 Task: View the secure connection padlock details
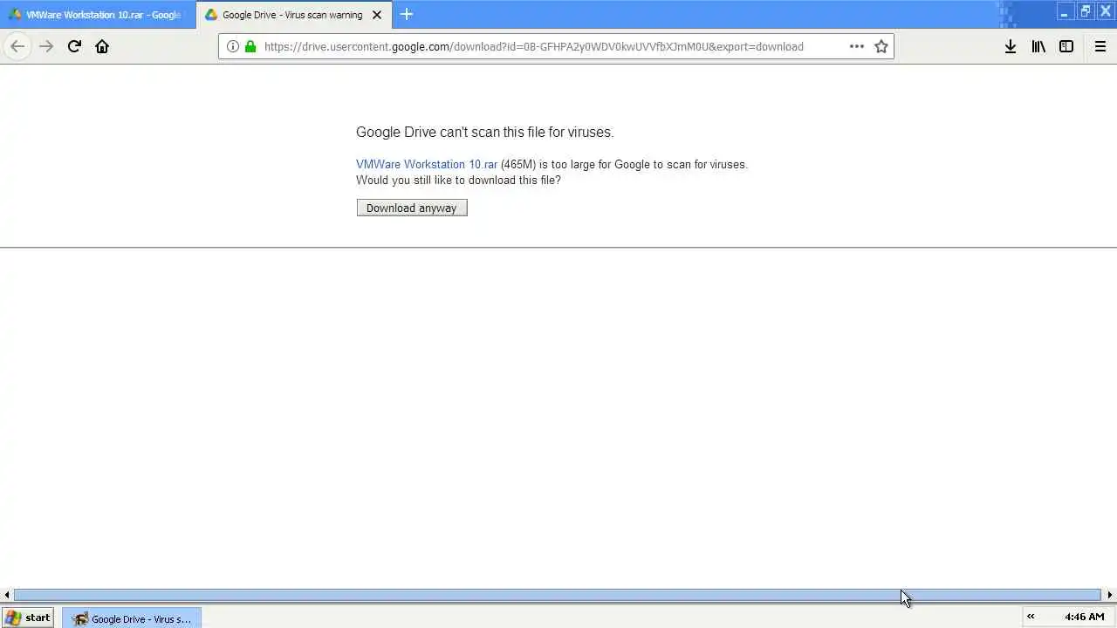250,46
